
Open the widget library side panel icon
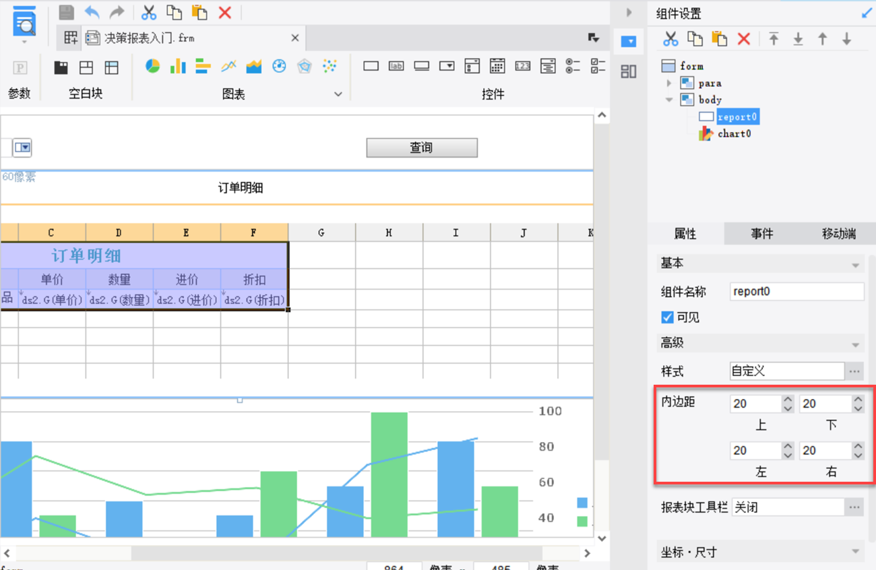coord(629,71)
